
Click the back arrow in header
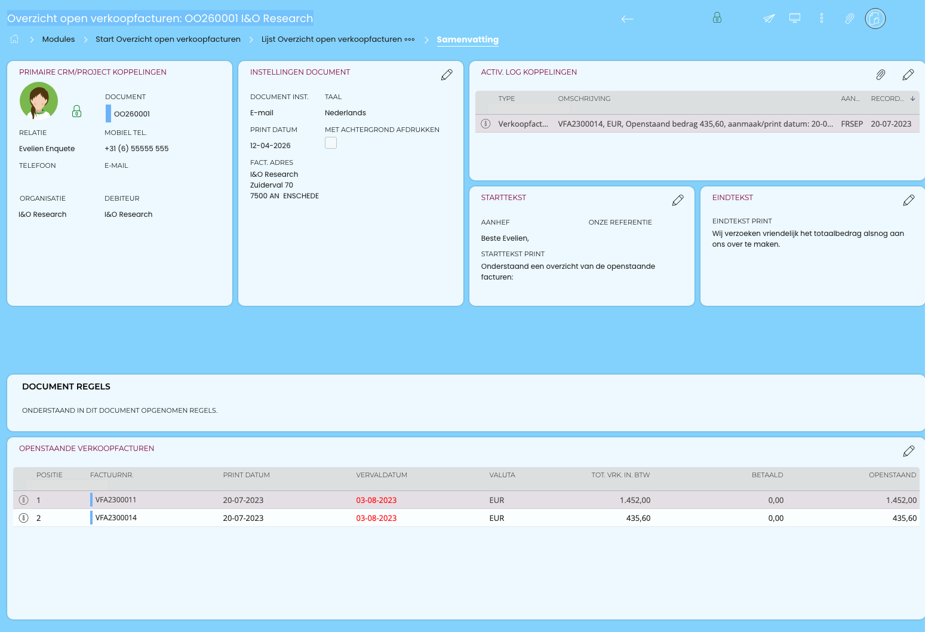tap(627, 19)
